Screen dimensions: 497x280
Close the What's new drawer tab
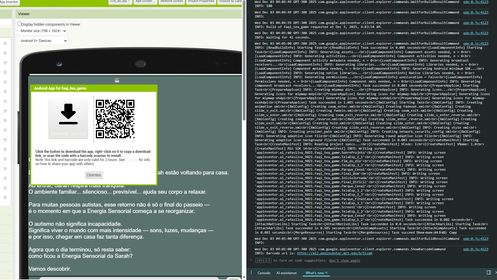326,273
